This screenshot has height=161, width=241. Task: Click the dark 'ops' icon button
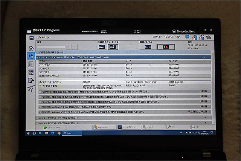pos(129,127)
